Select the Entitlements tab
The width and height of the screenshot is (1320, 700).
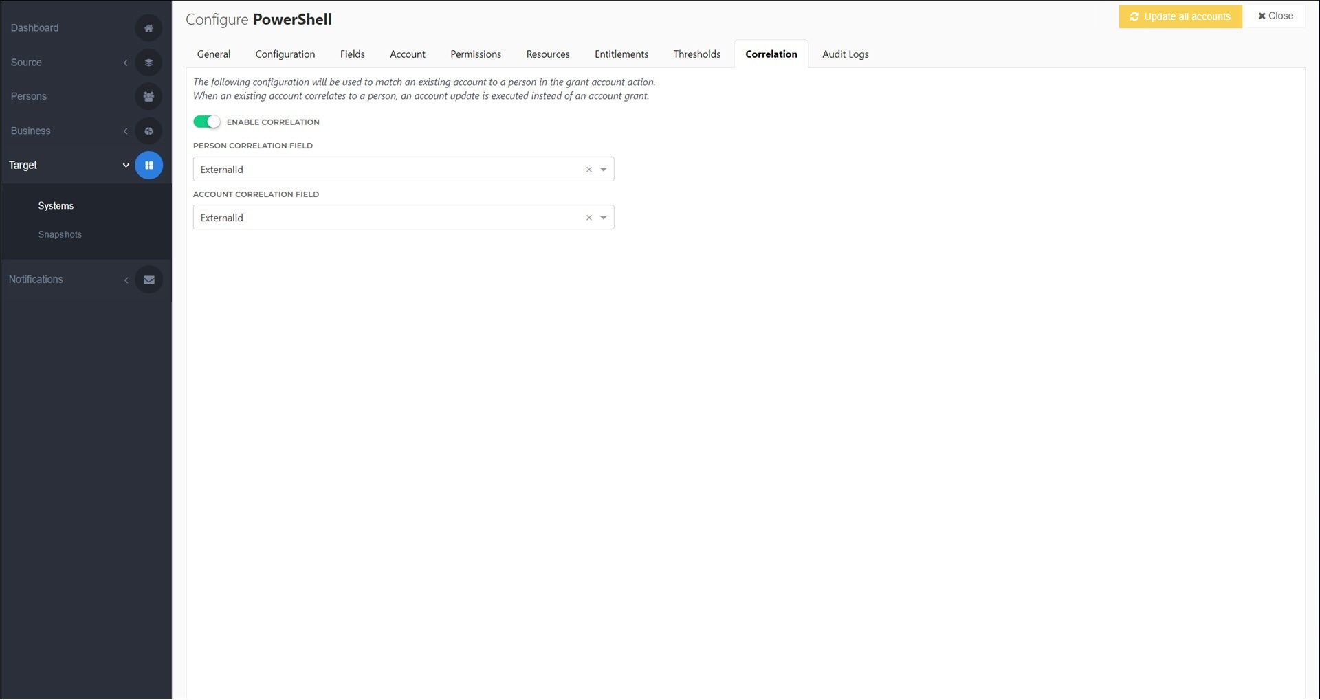pos(621,54)
